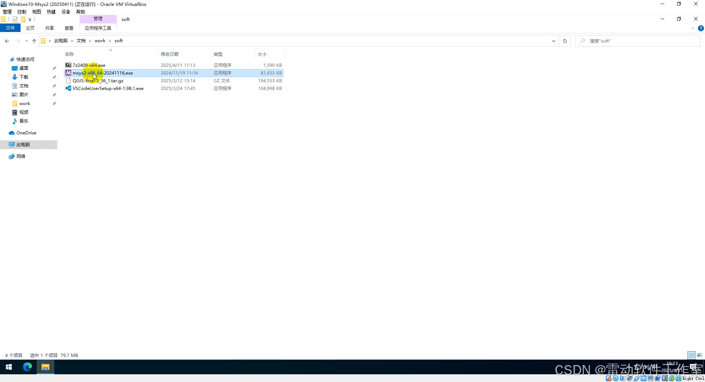This screenshot has width=705, height=382.
Task: Sort by Size (大小) column header
Action: tap(262, 54)
